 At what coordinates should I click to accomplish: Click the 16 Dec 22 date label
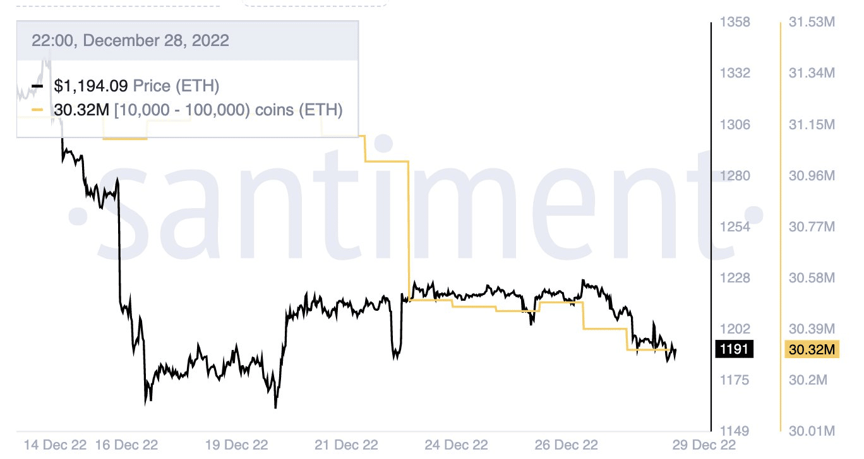(126, 444)
